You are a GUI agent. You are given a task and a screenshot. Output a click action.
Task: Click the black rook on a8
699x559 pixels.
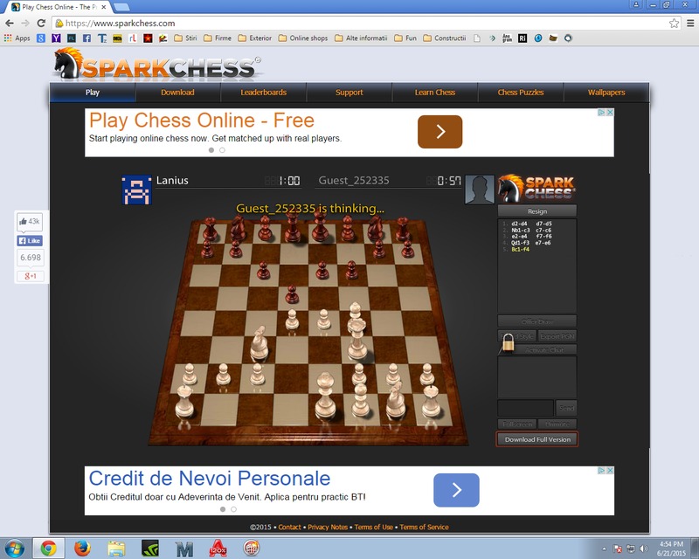tap(209, 229)
